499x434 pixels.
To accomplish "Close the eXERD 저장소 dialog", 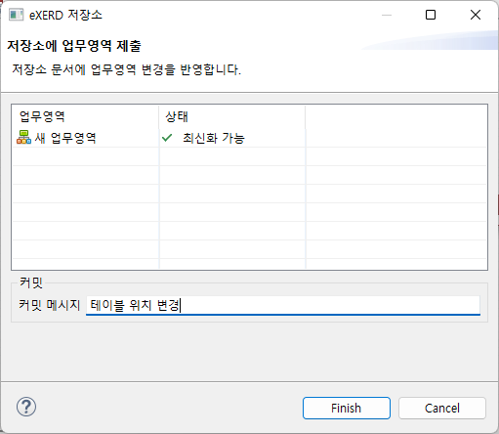I will click(x=476, y=15).
